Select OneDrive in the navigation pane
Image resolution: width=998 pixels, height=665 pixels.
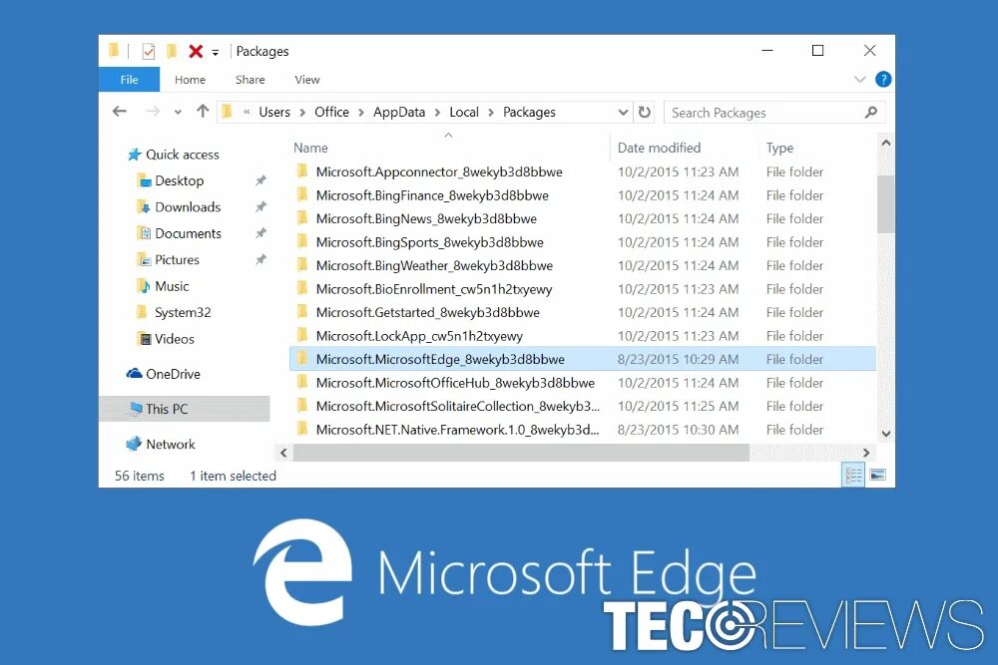click(164, 374)
